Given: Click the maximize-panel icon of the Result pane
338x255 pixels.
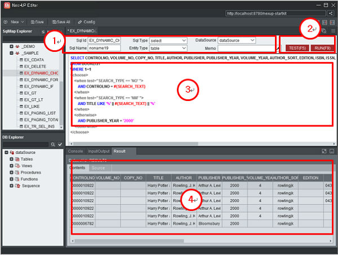Looking at the screenshot, I should click(324, 151).
